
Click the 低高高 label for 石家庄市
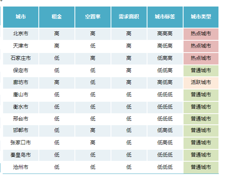tap(165, 58)
